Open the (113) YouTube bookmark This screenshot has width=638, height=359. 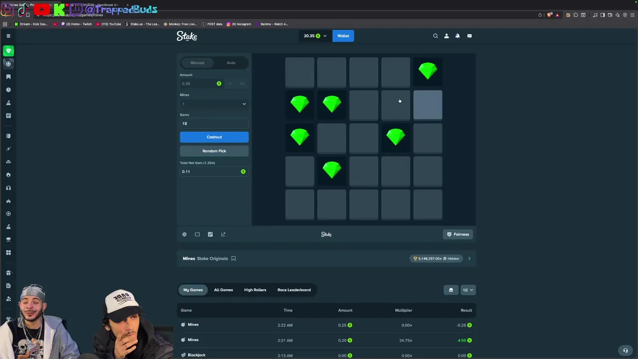(x=108, y=24)
